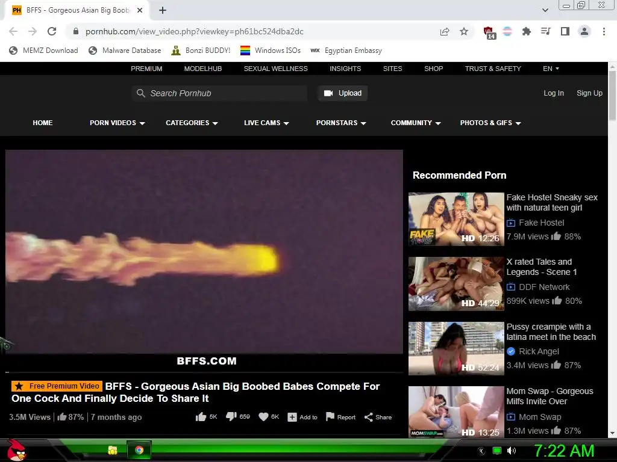The image size is (617, 462).
Task: Open the Shop top menu link
Action: tap(433, 69)
